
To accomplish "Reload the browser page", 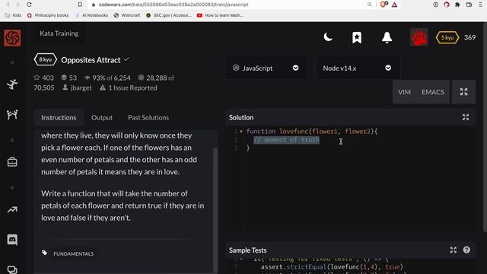I will pos(29,5).
